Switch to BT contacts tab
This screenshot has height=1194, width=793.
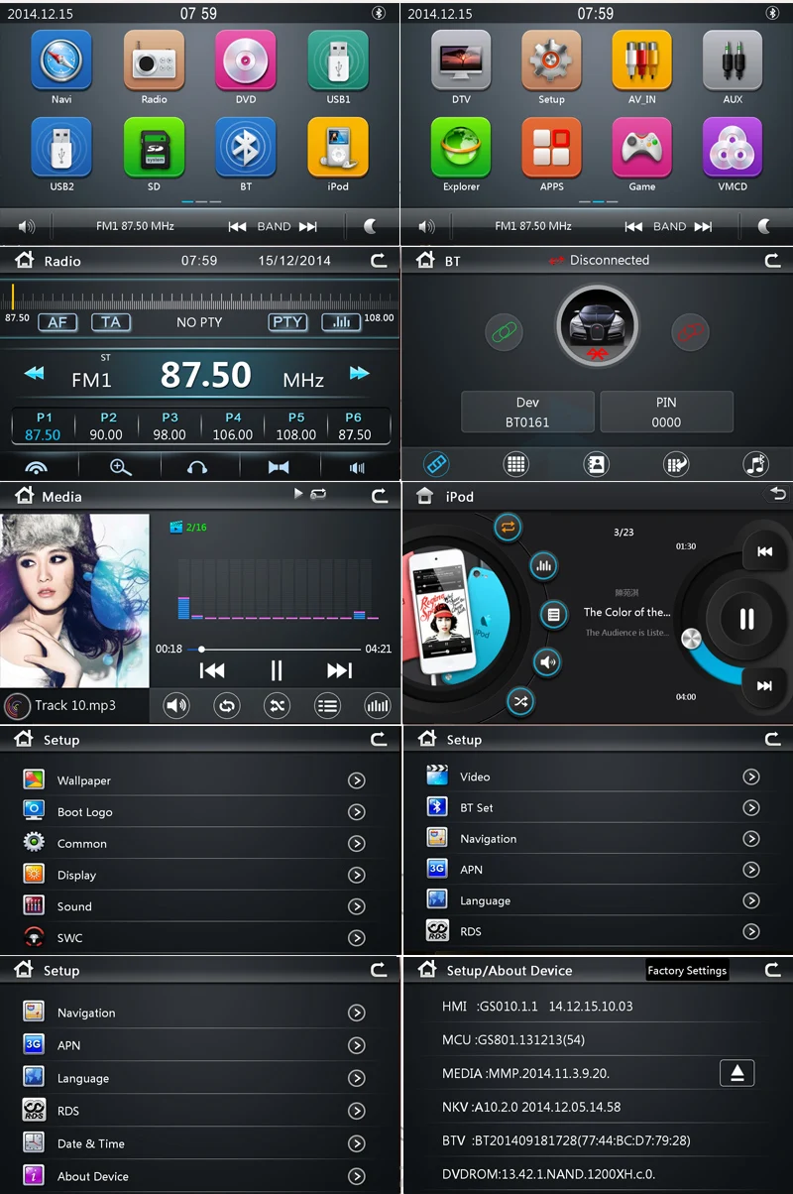click(595, 463)
